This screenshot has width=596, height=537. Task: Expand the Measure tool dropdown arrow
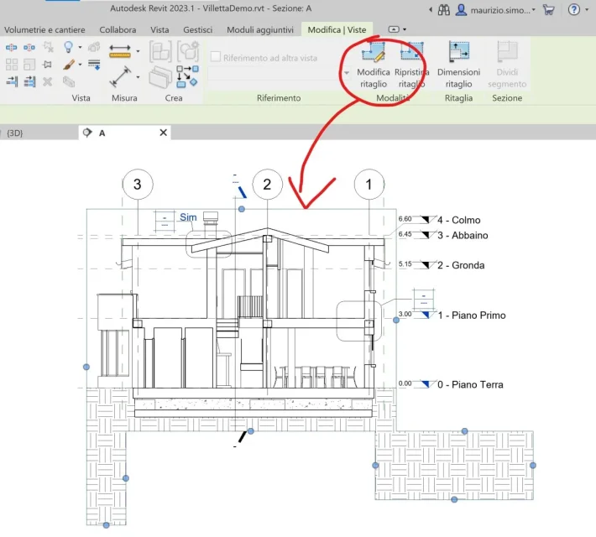138,51
